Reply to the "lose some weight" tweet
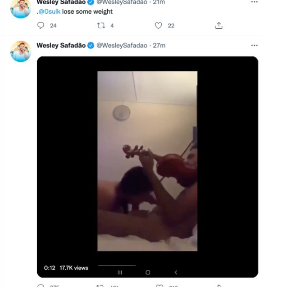 (x=41, y=26)
